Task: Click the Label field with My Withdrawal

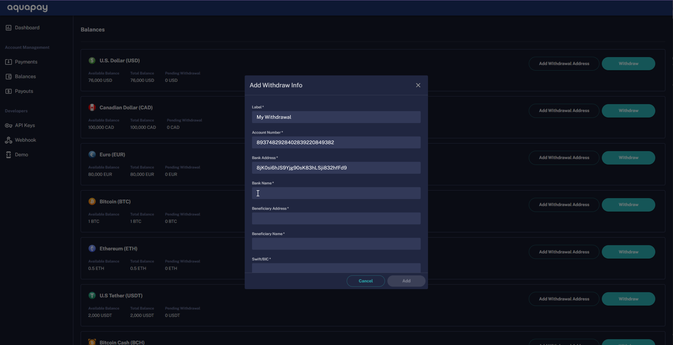Action: click(x=336, y=117)
